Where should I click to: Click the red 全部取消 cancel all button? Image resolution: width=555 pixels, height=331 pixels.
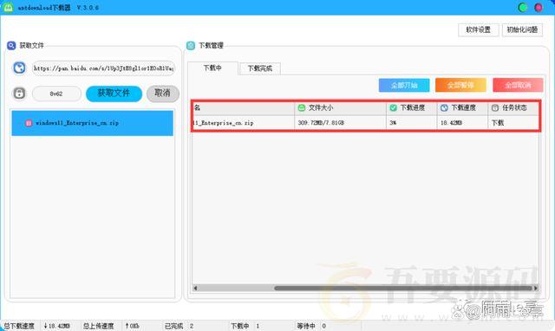click(x=518, y=85)
